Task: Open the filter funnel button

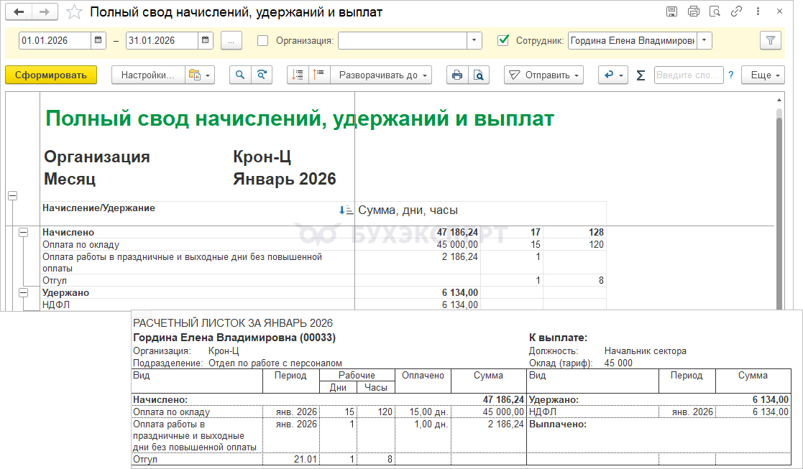Action: [x=770, y=41]
